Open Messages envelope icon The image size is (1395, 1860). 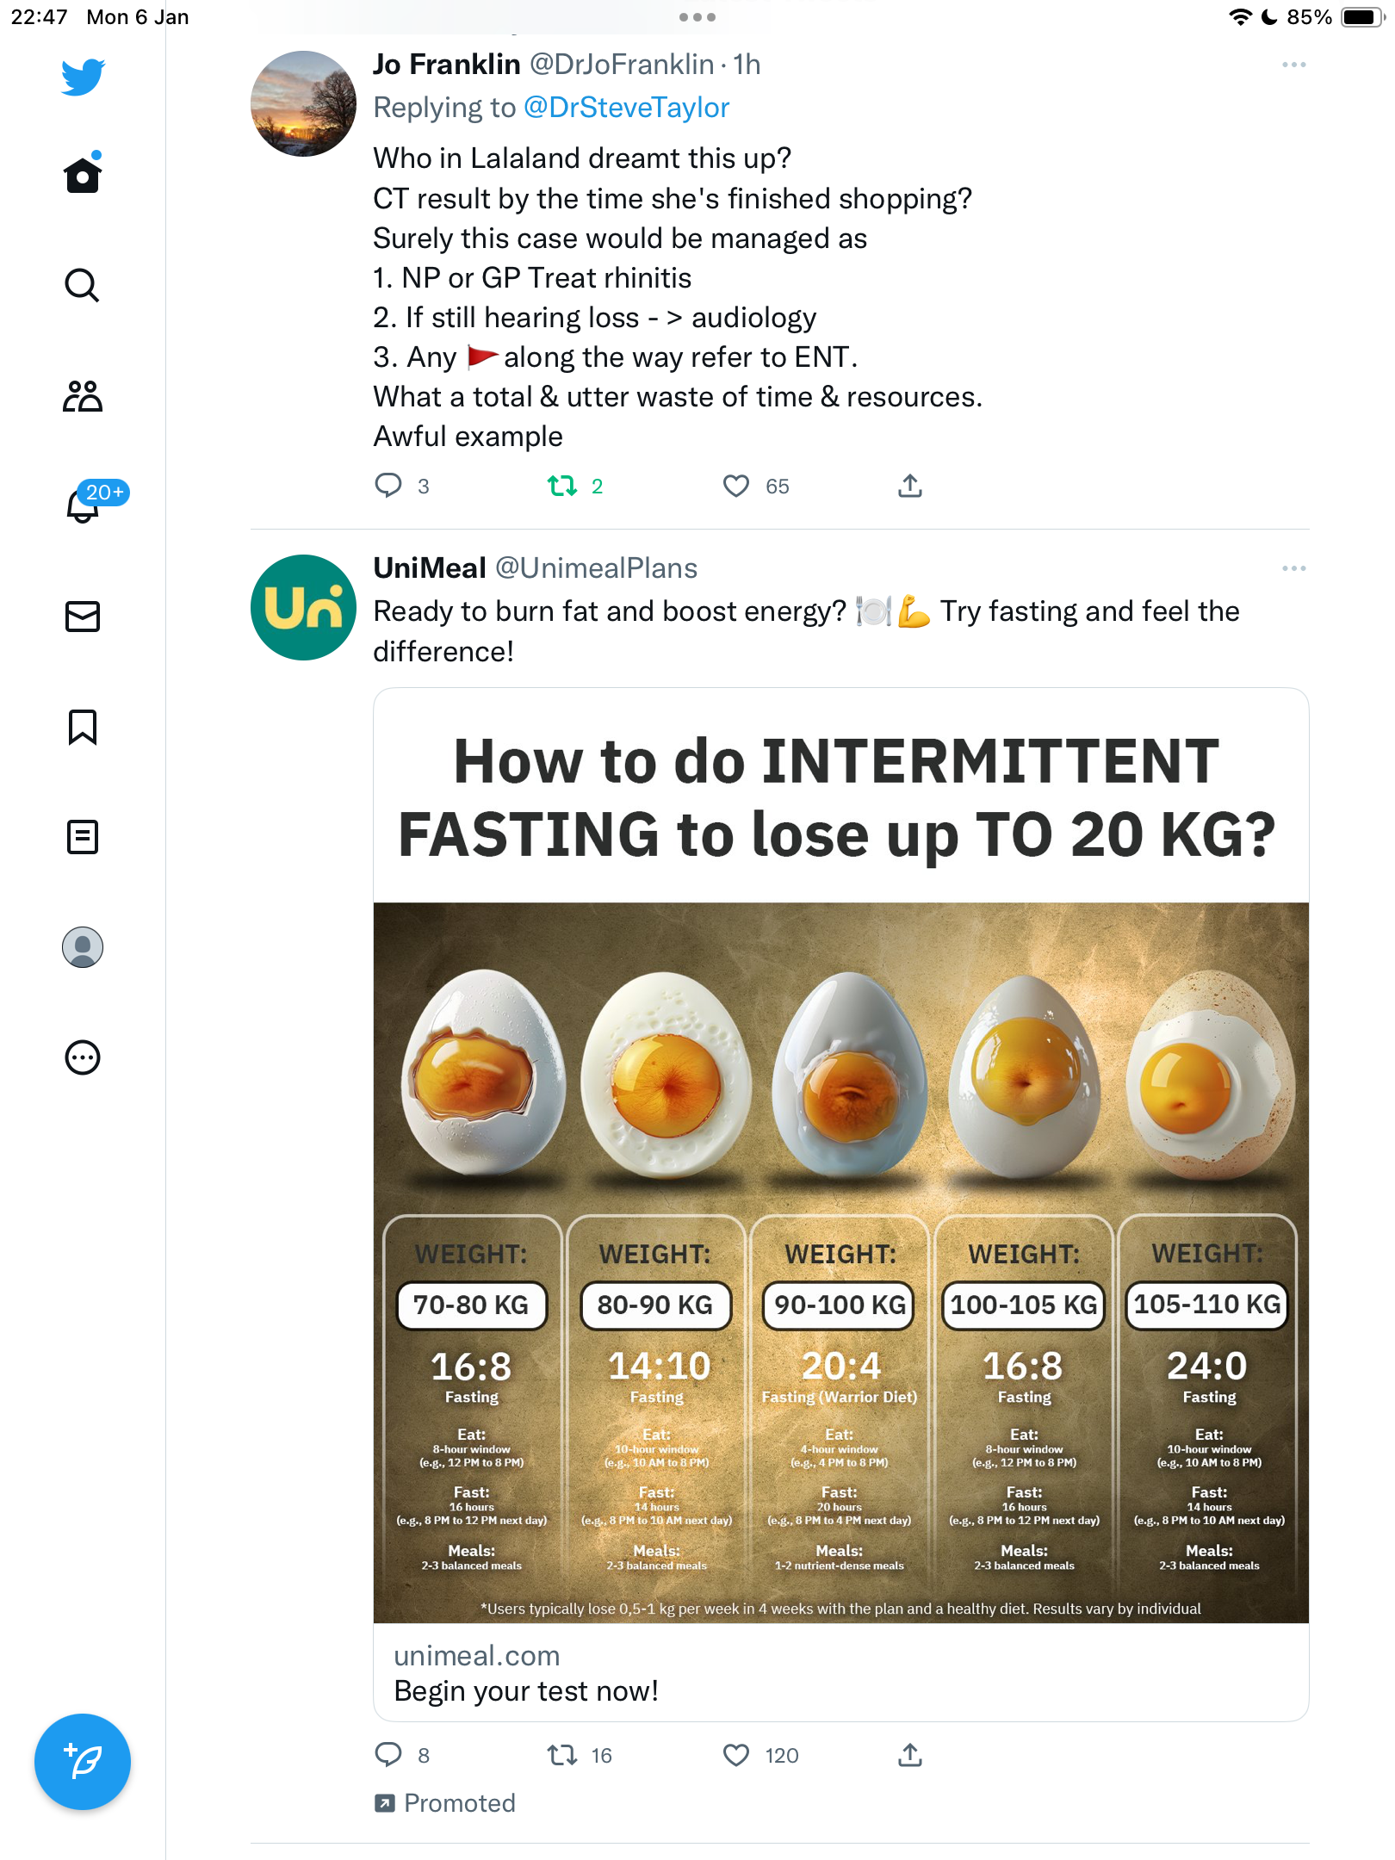point(83,617)
